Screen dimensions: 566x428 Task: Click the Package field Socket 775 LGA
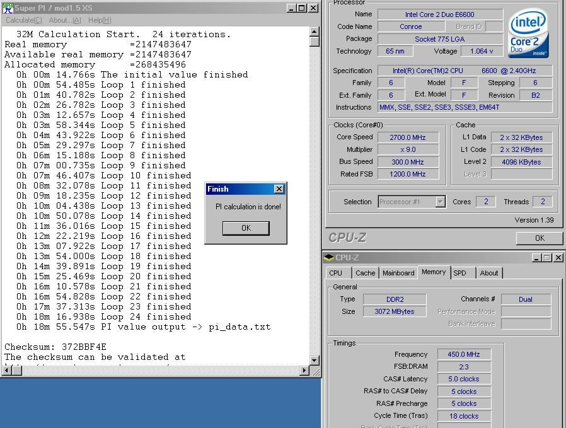440,39
